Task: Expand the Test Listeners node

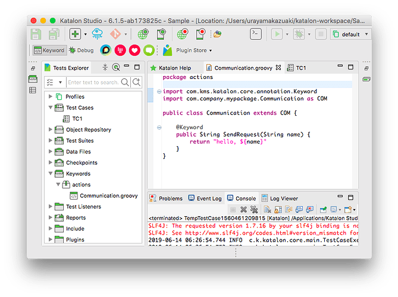Action: pos(50,206)
